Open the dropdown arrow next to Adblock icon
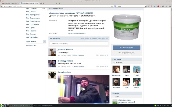The height and width of the screenshot is (107, 172). coord(160,6)
